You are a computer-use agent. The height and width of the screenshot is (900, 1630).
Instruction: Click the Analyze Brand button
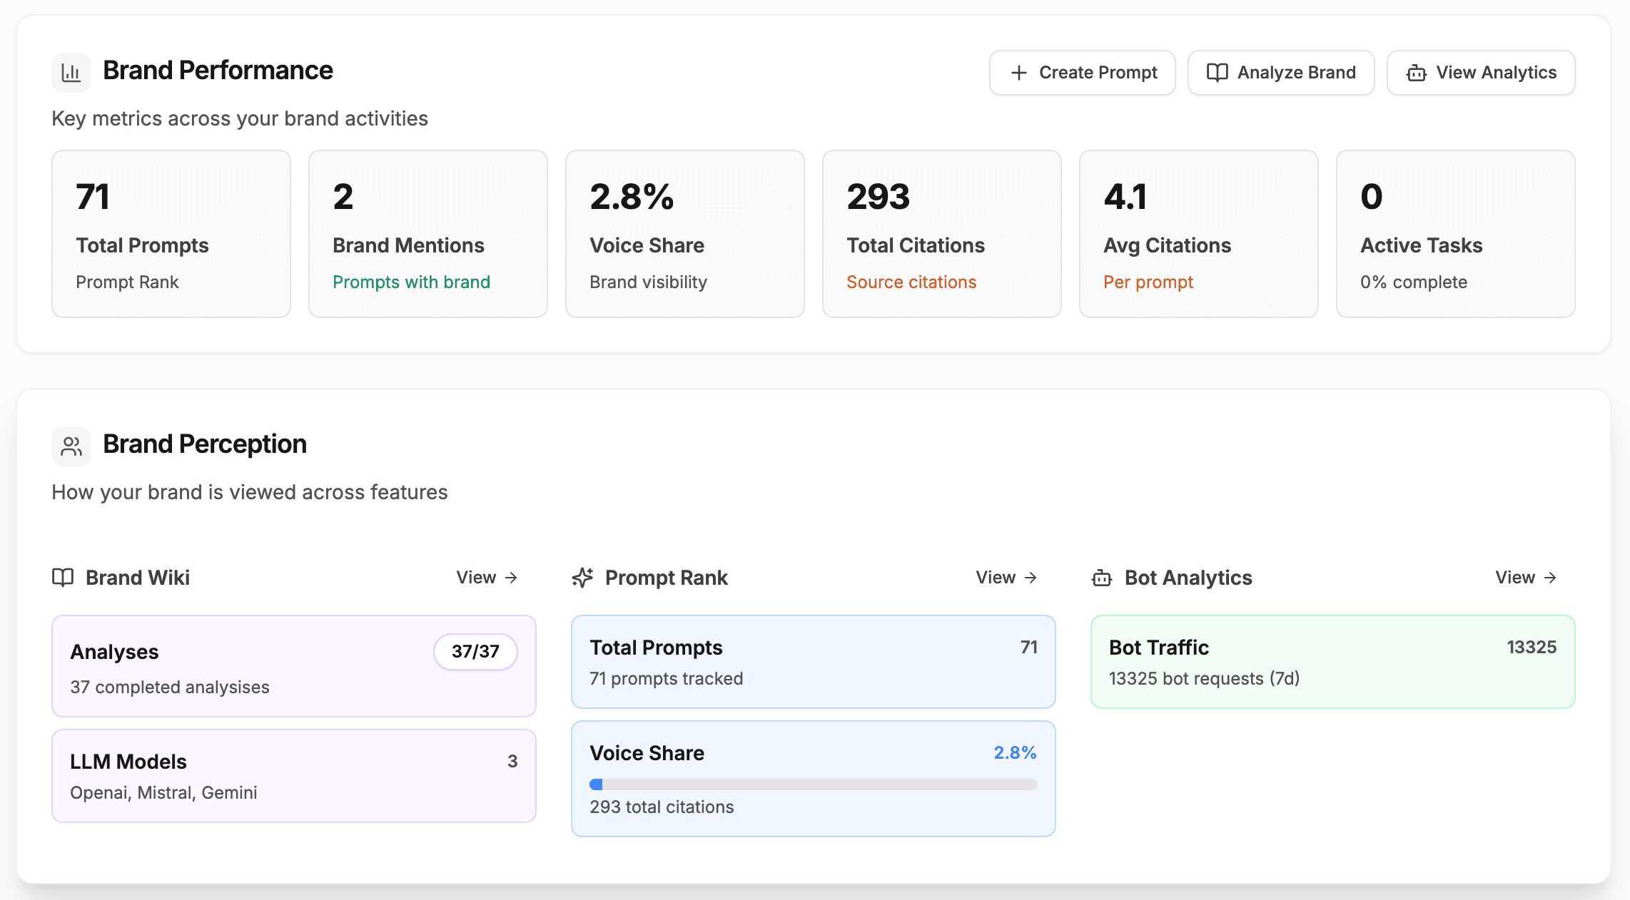pos(1281,72)
